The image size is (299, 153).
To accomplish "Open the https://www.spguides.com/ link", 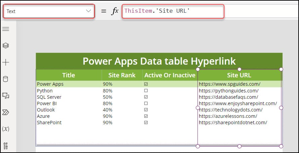I will tap(229, 84).
